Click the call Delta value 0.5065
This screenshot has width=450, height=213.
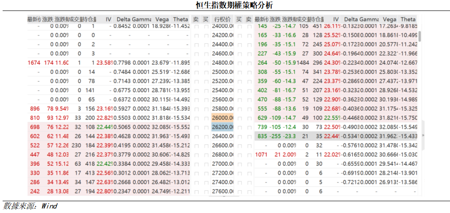(x=122, y=127)
